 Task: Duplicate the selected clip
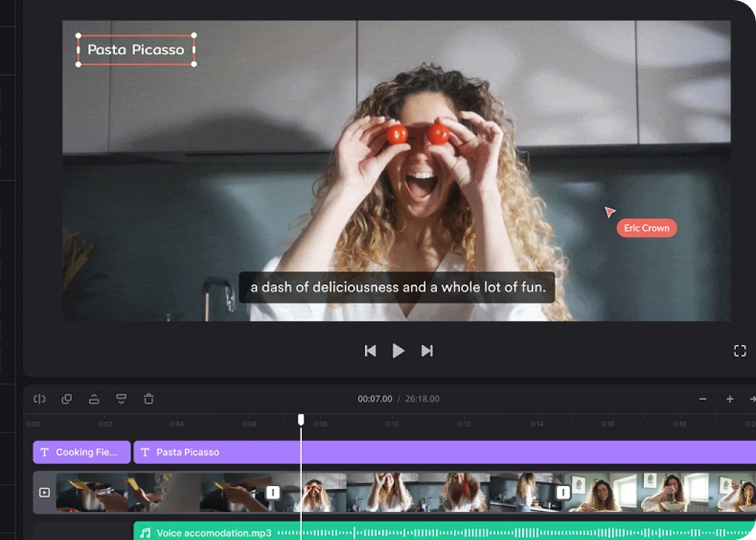pyautogui.click(x=67, y=399)
